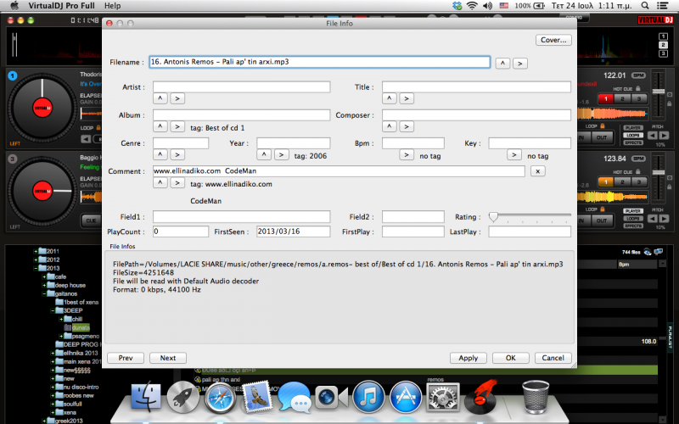Trigger upper deck hot cue 2
The width and height of the screenshot is (679, 424).
tap(622, 98)
